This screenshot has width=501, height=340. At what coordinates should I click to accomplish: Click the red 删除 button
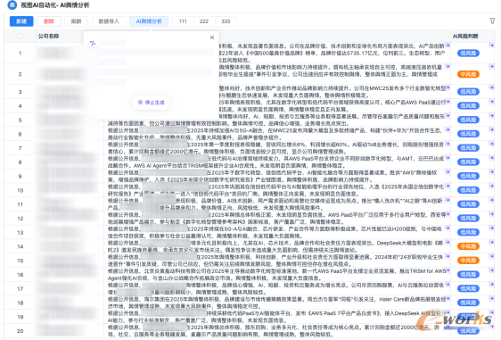[48, 21]
